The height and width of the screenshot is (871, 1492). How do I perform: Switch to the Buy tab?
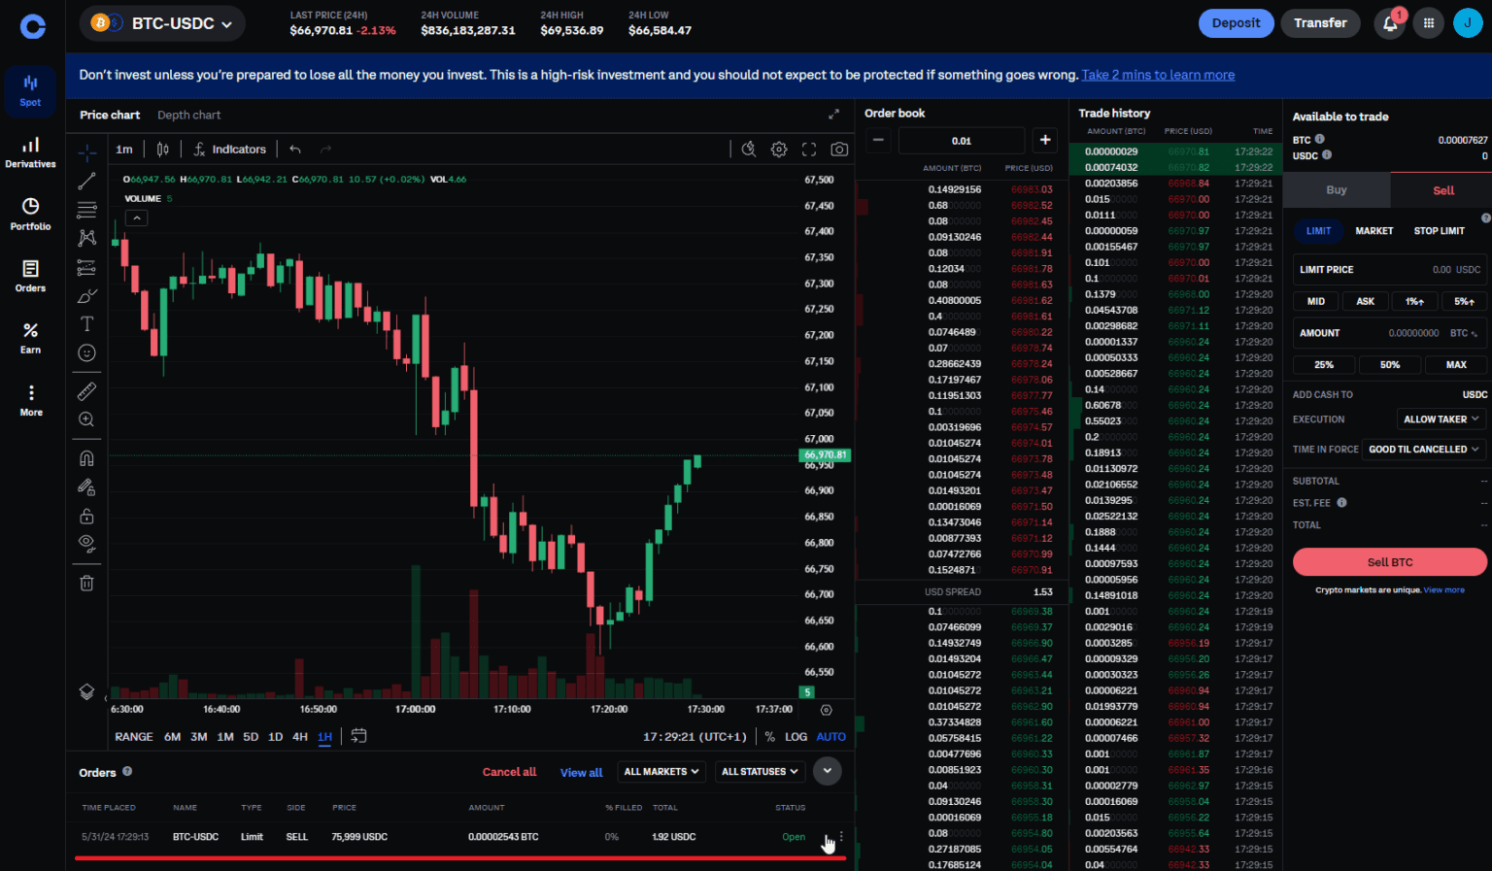click(1337, 190)
